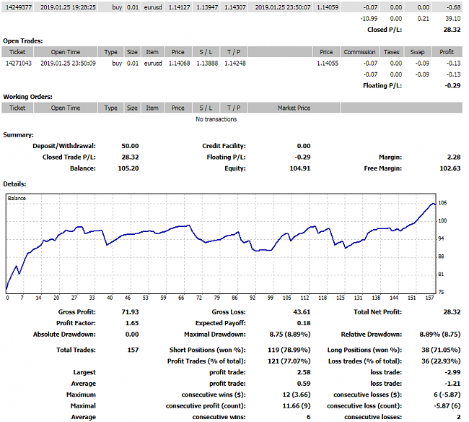Click the chart y-axis label 100
This screenshot has width=469, height=422.
coord(442,220)
